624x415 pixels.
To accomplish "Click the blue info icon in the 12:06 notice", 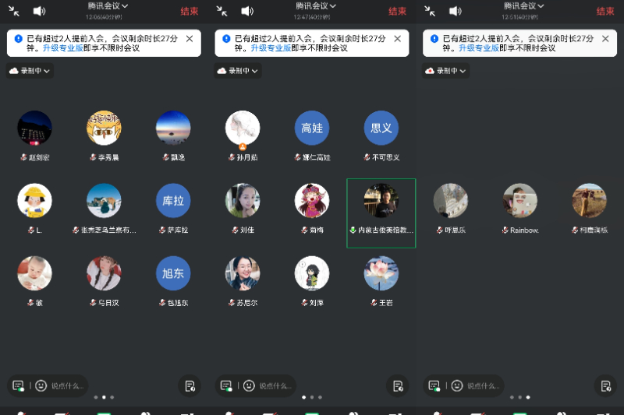I will pos(18,38).
